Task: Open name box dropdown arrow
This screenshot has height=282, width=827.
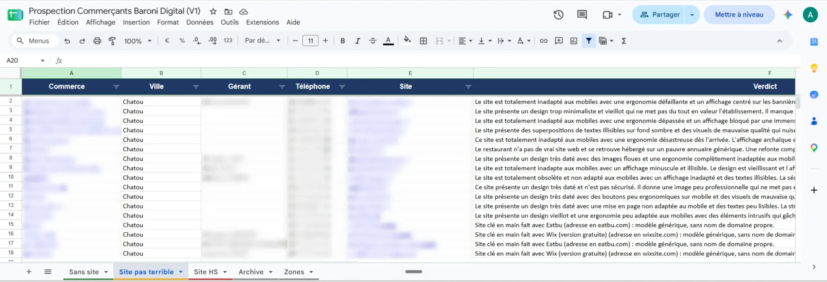Action: tap(43, 60)
